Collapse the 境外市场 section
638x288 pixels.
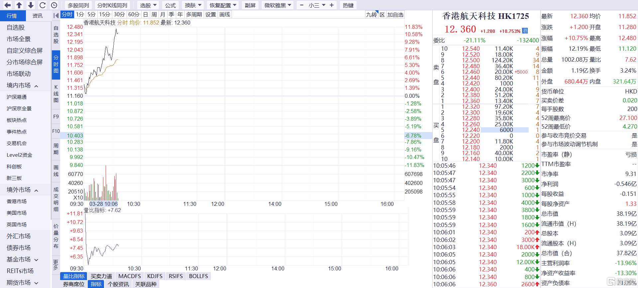pyautogui.click(x=36, y=190)
